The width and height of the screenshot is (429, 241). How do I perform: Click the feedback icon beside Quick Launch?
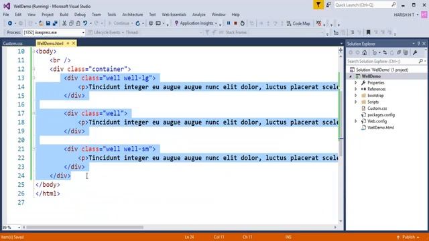tap(328, 5)
